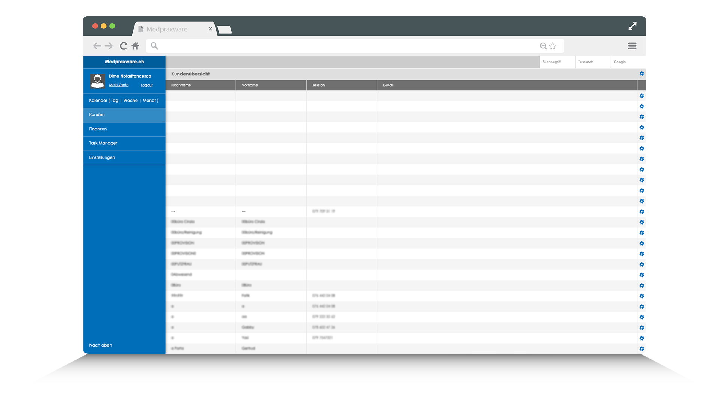Viewport: 721px width, 405px height.
Task: Click the Logout link
Action: [x=147, y=85]
